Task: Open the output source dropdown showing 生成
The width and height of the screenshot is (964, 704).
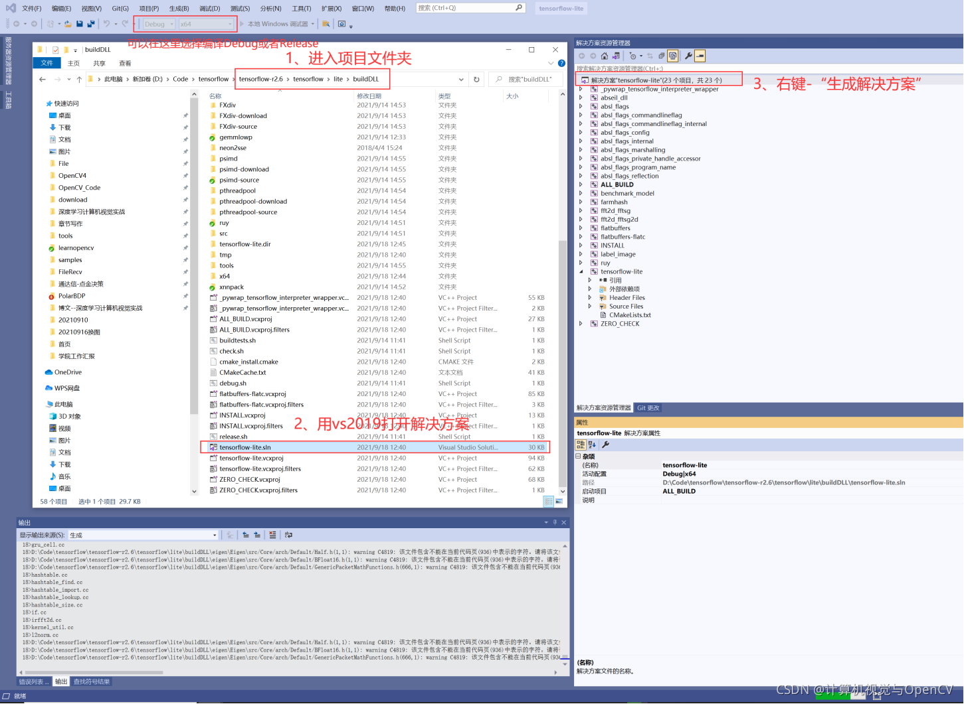Action: tap(143, 535)
